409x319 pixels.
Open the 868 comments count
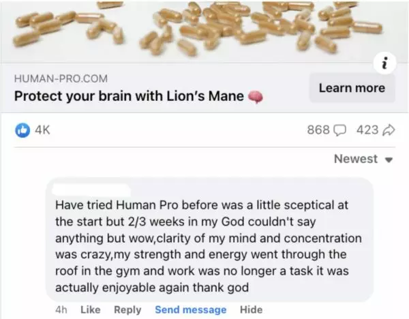tap(318, 130)
